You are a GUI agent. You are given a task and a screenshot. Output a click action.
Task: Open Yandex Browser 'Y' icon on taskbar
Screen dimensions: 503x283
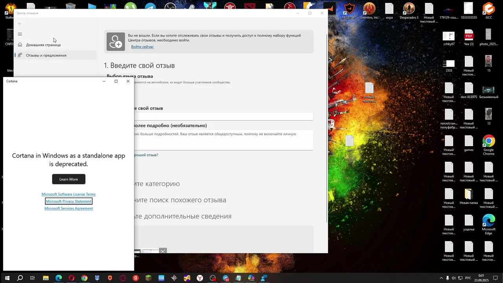point(200,278)
